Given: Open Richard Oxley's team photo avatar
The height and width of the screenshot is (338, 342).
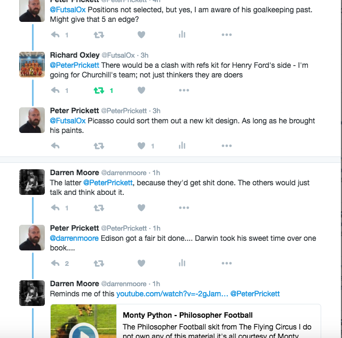Looking at the screenshot, I should pos(32,65).
